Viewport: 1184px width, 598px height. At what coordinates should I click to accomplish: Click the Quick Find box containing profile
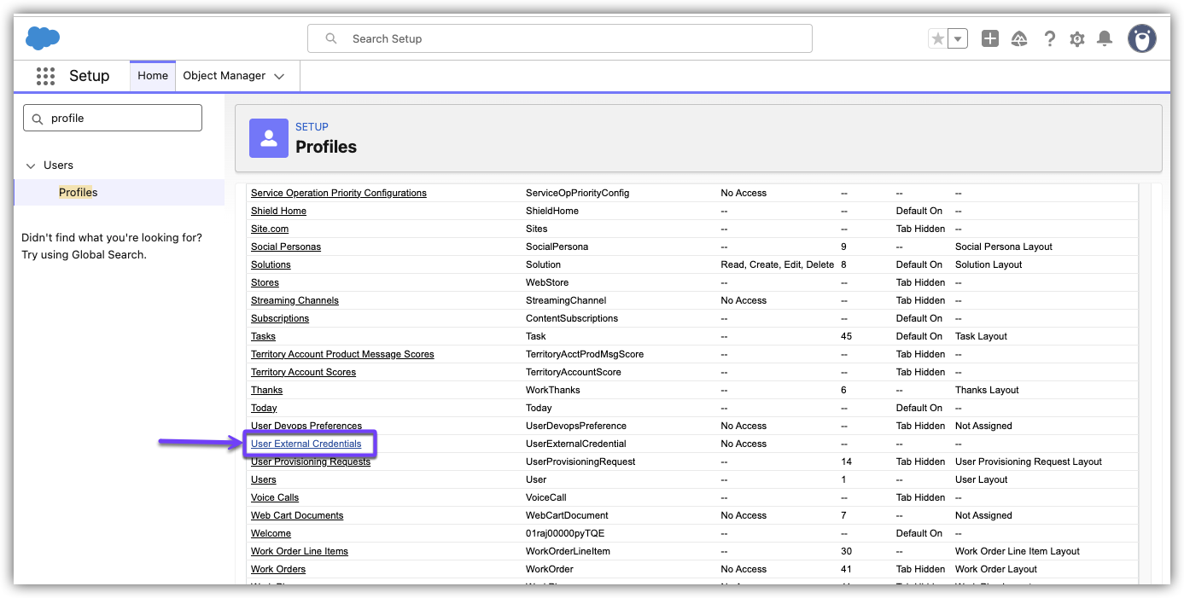(113, 119)
